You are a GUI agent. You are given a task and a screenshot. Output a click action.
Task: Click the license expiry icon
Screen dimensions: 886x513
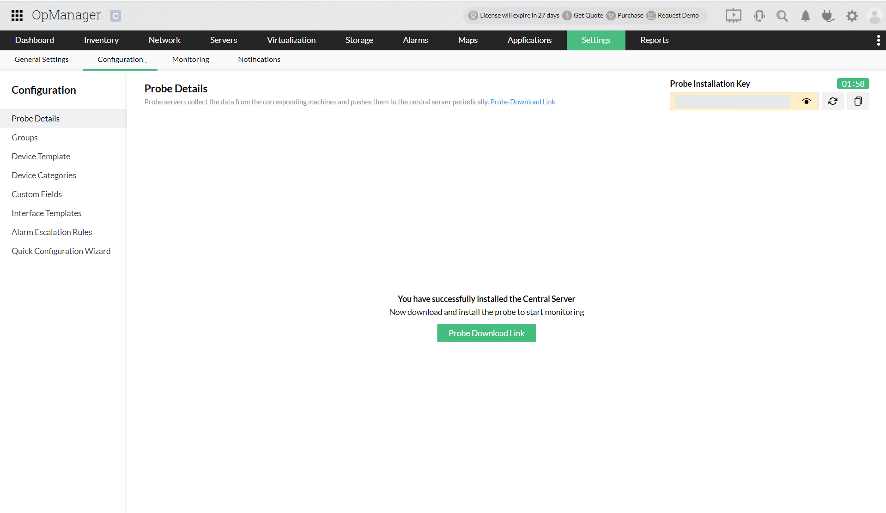[x=473, y=16]
